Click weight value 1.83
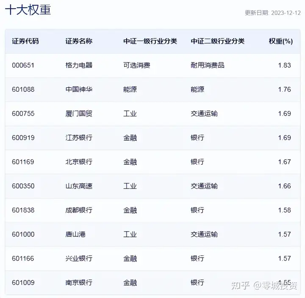 point(284,65)
